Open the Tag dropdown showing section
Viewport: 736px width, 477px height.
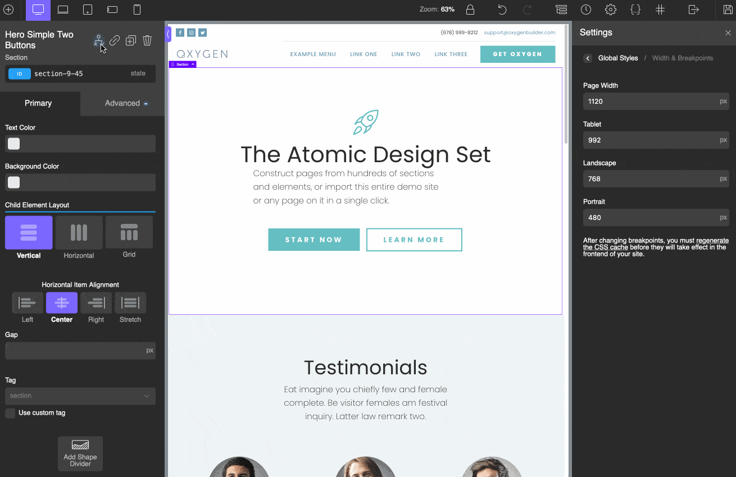pos(80,396)
